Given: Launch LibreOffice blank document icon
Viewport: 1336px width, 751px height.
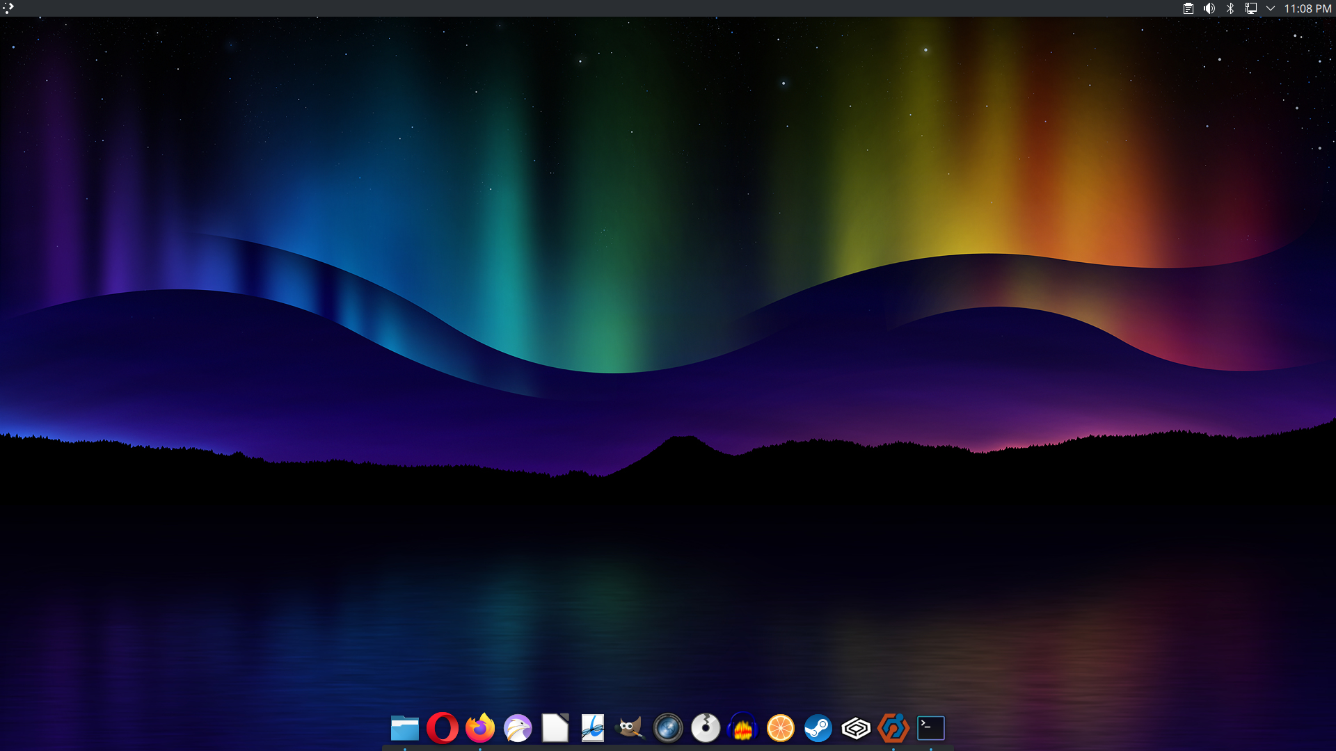Looking at the screenshot, I should point(555,728).
